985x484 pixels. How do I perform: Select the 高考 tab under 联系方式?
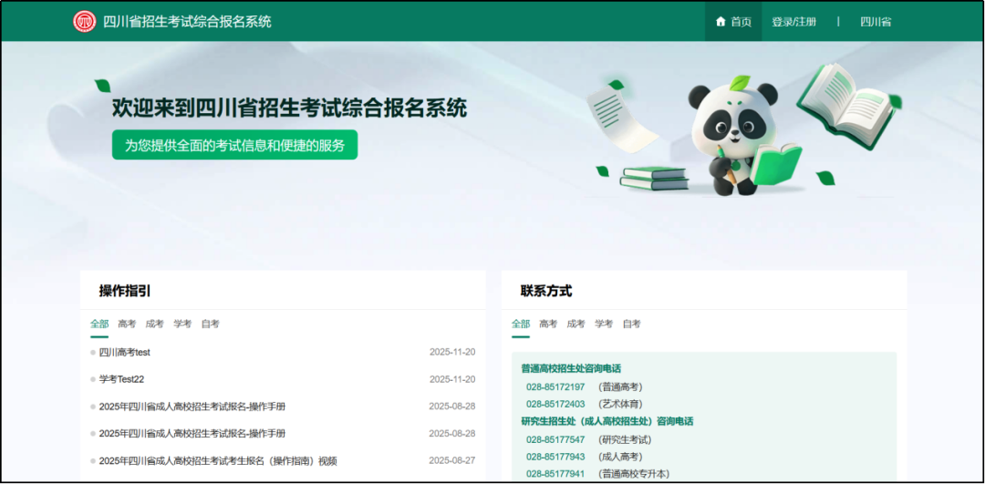[548, 324]
